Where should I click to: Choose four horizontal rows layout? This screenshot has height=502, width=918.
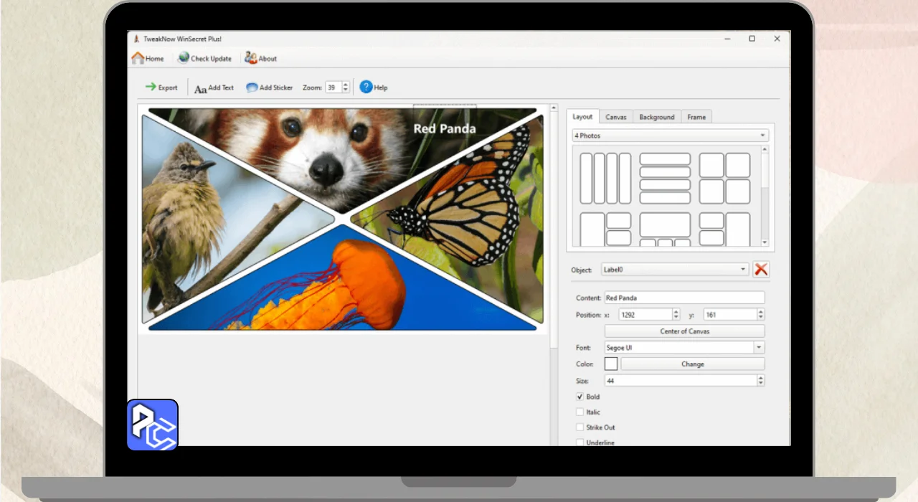coord(665,179)
